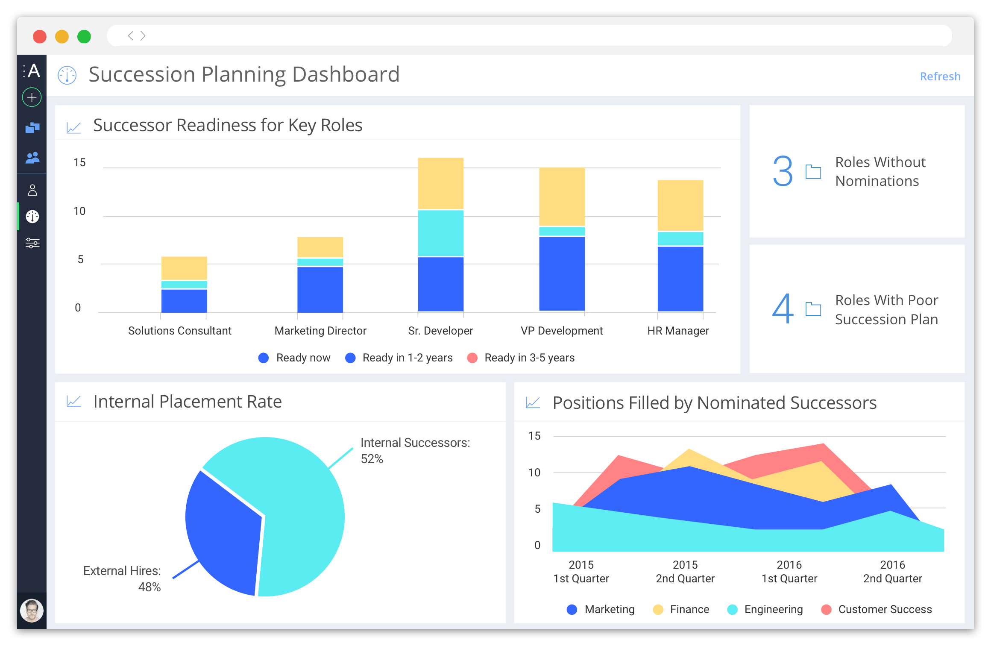Click the number 4 roles count
The image size is (991, 646).
(x=783, y=308)
